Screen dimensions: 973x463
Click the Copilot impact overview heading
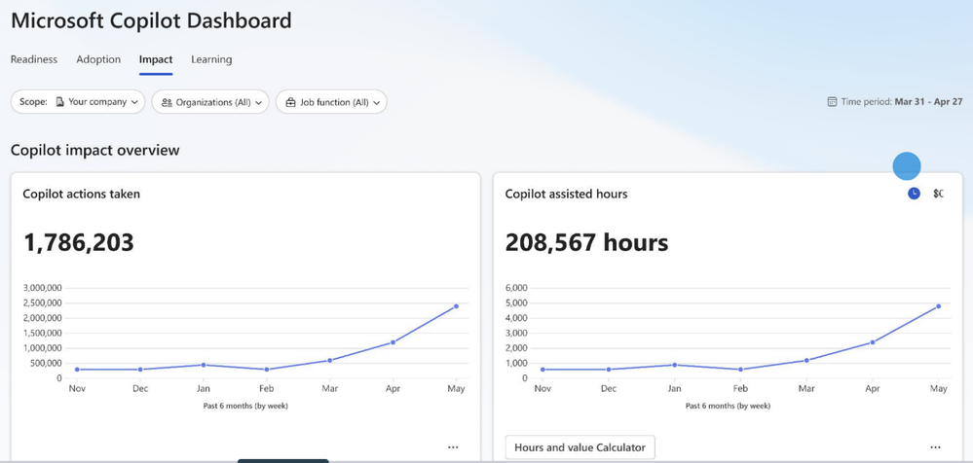tap(94, 150)
